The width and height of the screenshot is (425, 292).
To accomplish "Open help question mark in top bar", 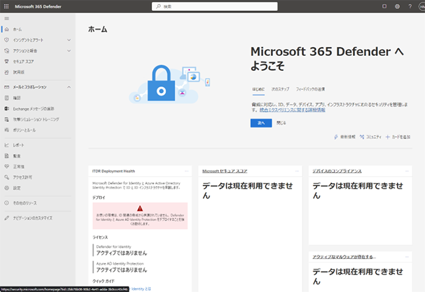I will [x=410, y=6].
